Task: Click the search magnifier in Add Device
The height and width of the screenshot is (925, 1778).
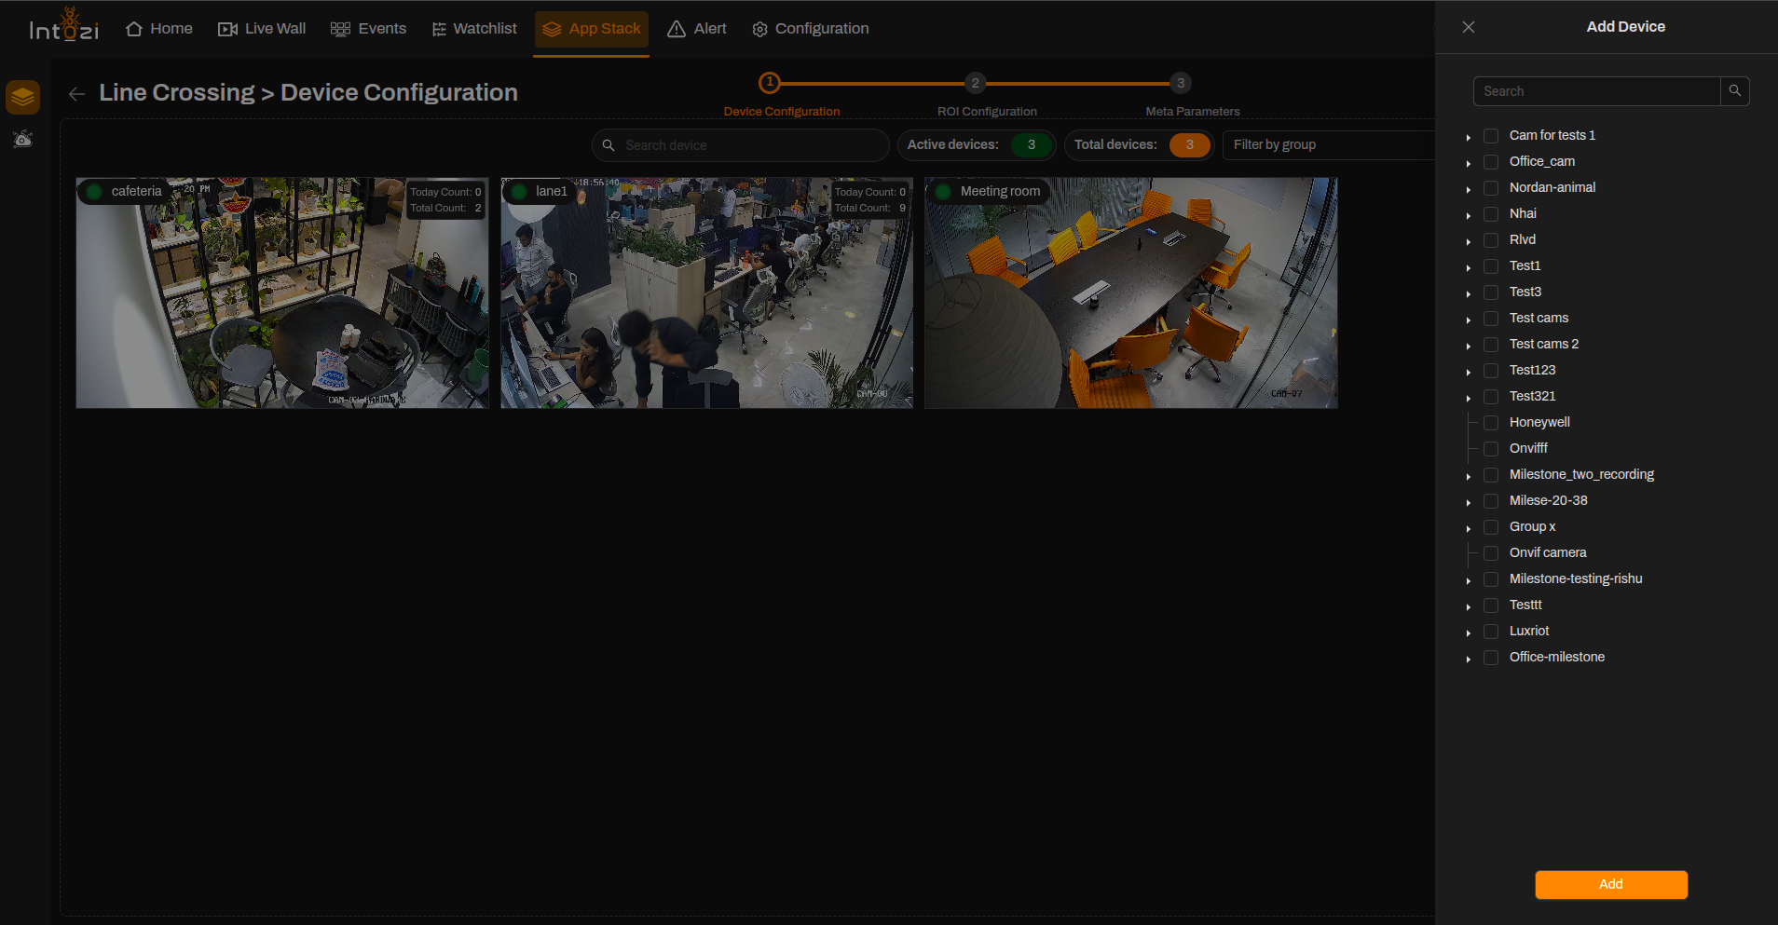Action: click(x=1734, y=91)
